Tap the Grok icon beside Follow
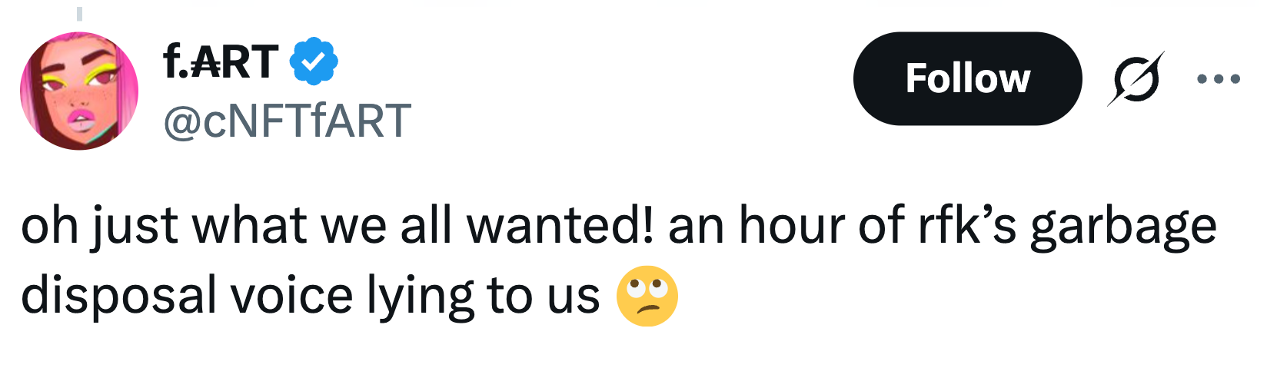Screen dimensions: 1267x378 1136,78
